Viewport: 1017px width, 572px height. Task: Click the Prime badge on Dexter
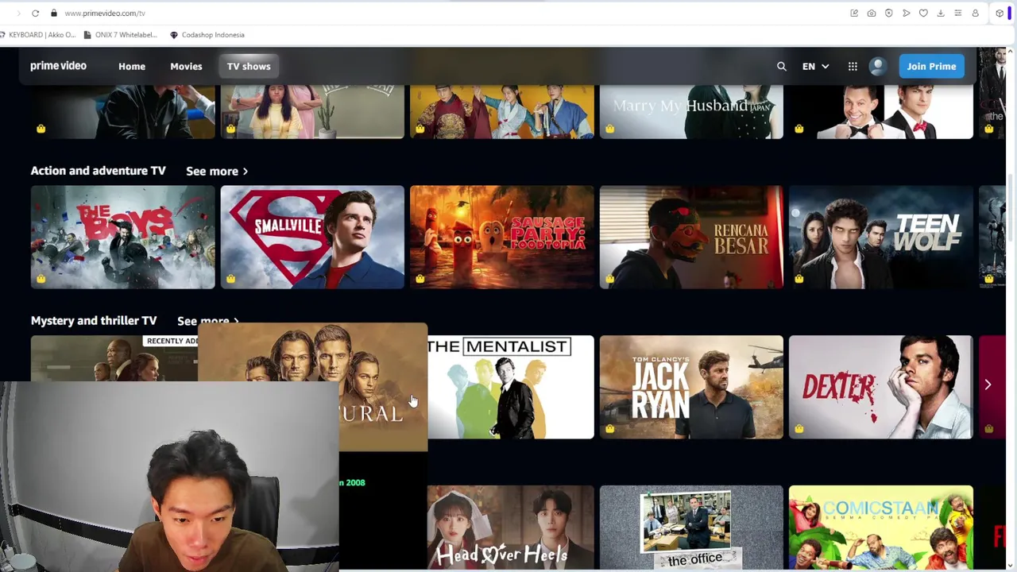[799, 429]
